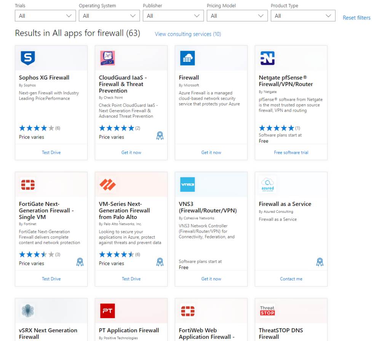The image size is (390, 341).
Task: Open the Microsoft Firewall product title
Action: (x=189, y=78)
